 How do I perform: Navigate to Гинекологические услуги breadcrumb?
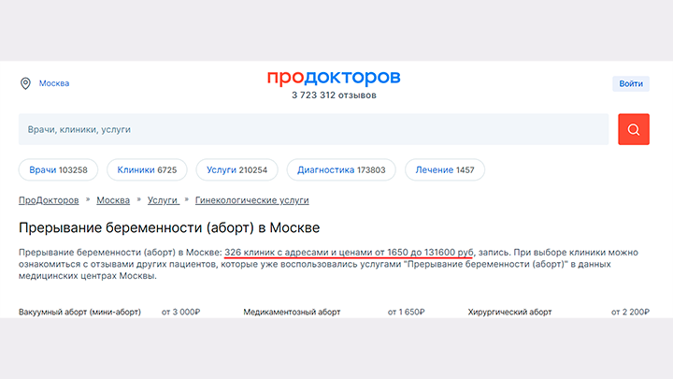[x=251, y=200]
